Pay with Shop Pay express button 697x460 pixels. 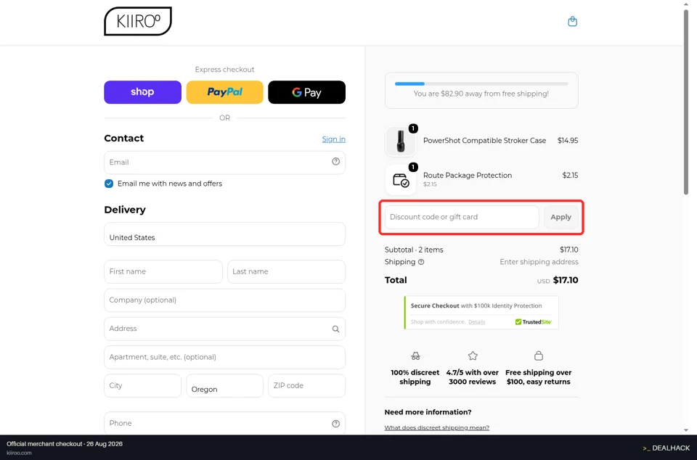(143, 92)
